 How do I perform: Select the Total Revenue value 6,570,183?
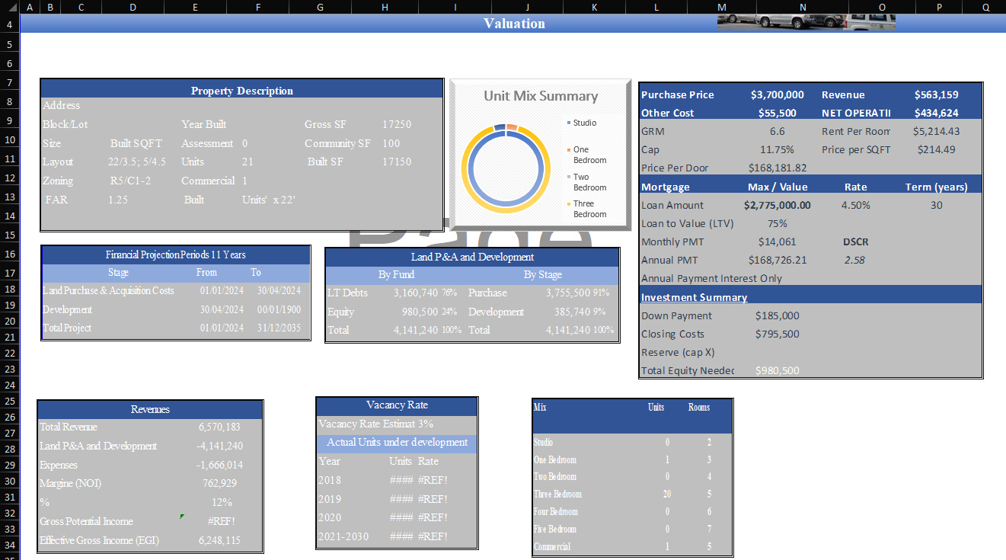[219, 427]
